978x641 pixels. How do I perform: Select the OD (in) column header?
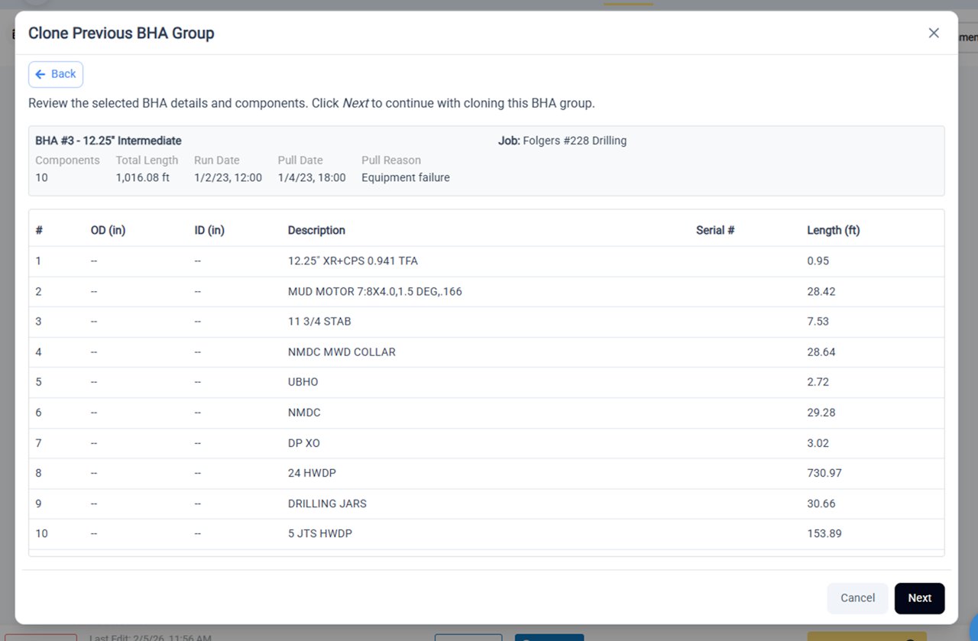click(x=108, y=230)
